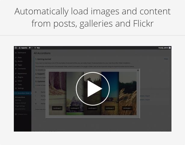
Task: Play the video with the large play button
Action: tap(93, 89)
